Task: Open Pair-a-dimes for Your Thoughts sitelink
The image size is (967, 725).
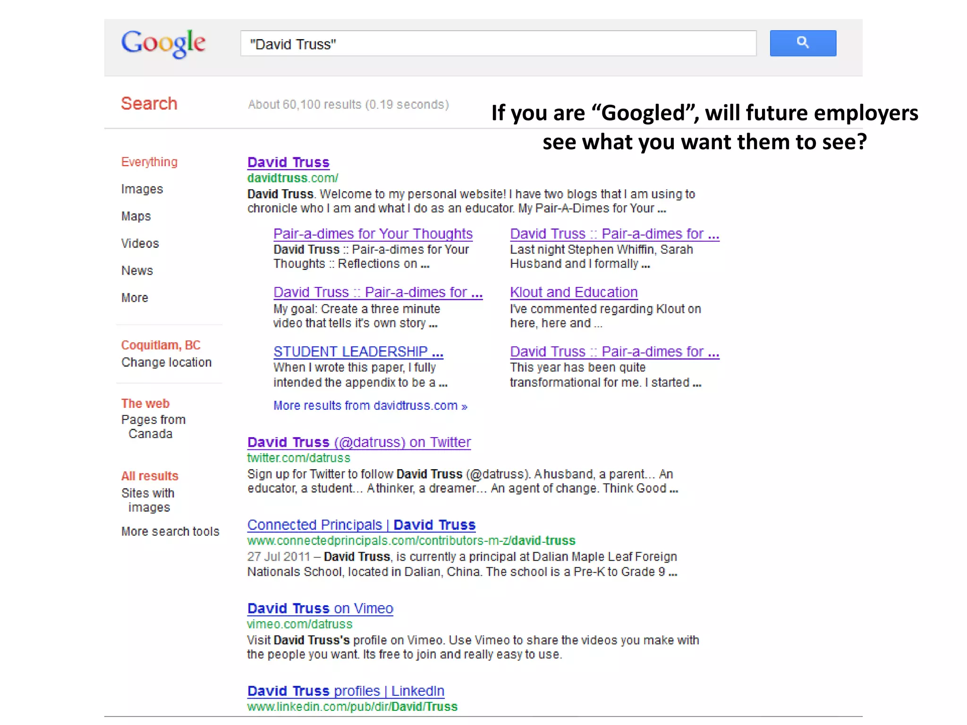Action: pos(373,234)
